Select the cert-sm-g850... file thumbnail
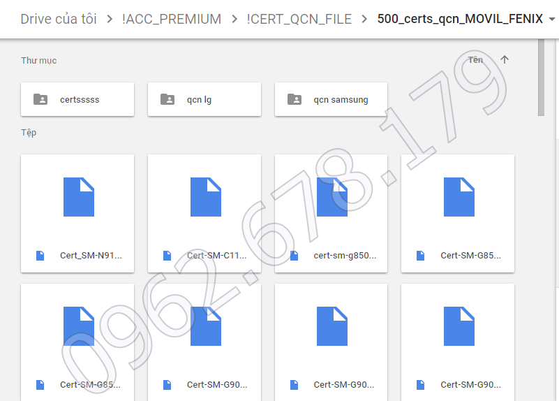The height and width of the screenshot is (401, 559). pos(331,213)
